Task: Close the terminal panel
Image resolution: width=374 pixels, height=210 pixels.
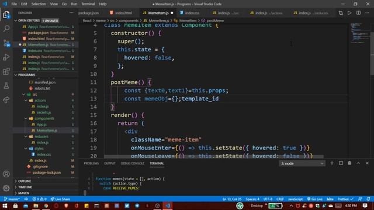Action: tap(367, 163)
